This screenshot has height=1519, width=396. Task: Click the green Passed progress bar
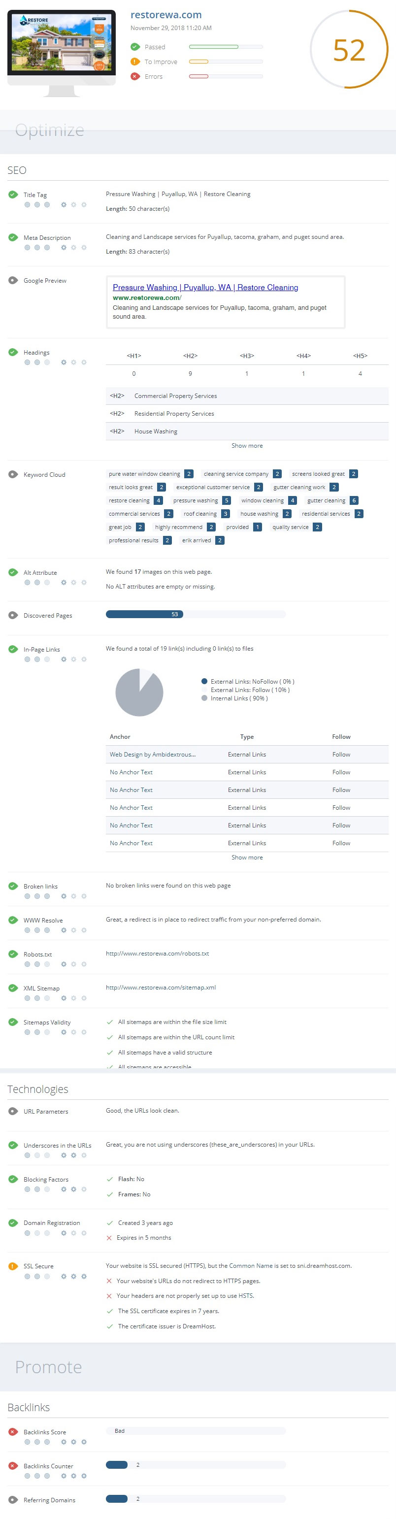226,47
